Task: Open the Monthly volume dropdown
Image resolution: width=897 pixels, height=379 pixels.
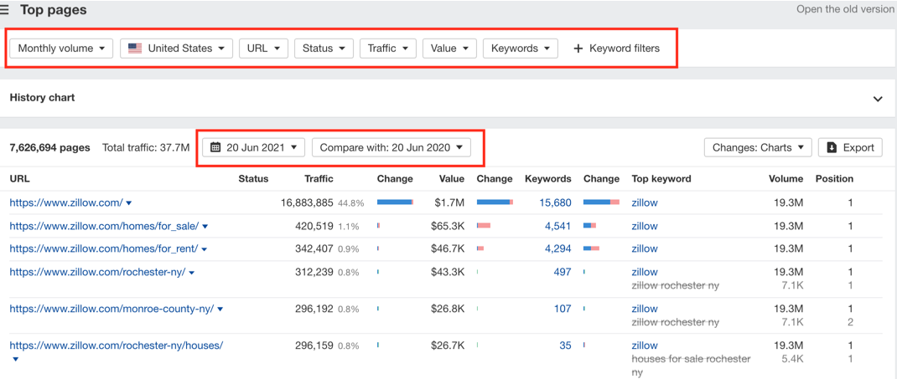Action: pos(61,49)
